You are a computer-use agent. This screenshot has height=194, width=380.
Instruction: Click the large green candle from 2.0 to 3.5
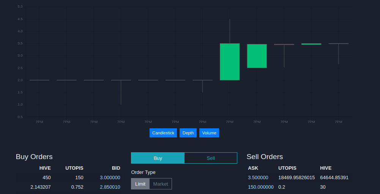click(230, 62)
